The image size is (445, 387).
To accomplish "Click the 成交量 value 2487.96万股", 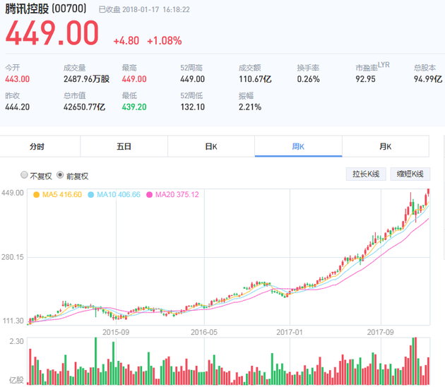I will (x=87, y=79).
